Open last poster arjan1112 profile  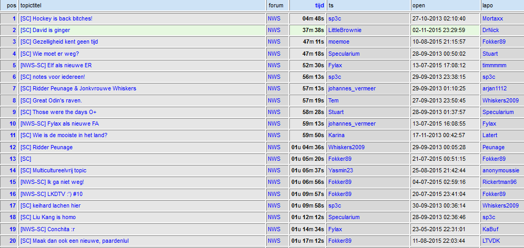[x=494, y=89]
